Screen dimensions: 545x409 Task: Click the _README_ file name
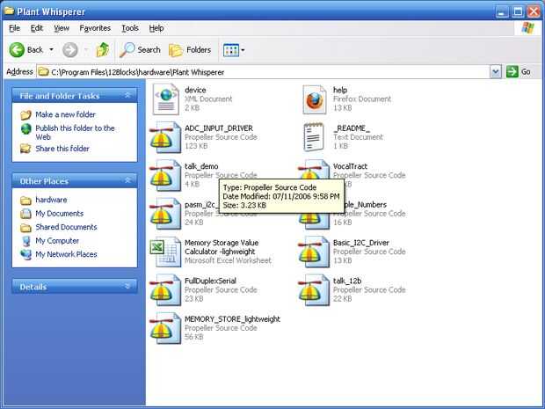coord(352,128)
